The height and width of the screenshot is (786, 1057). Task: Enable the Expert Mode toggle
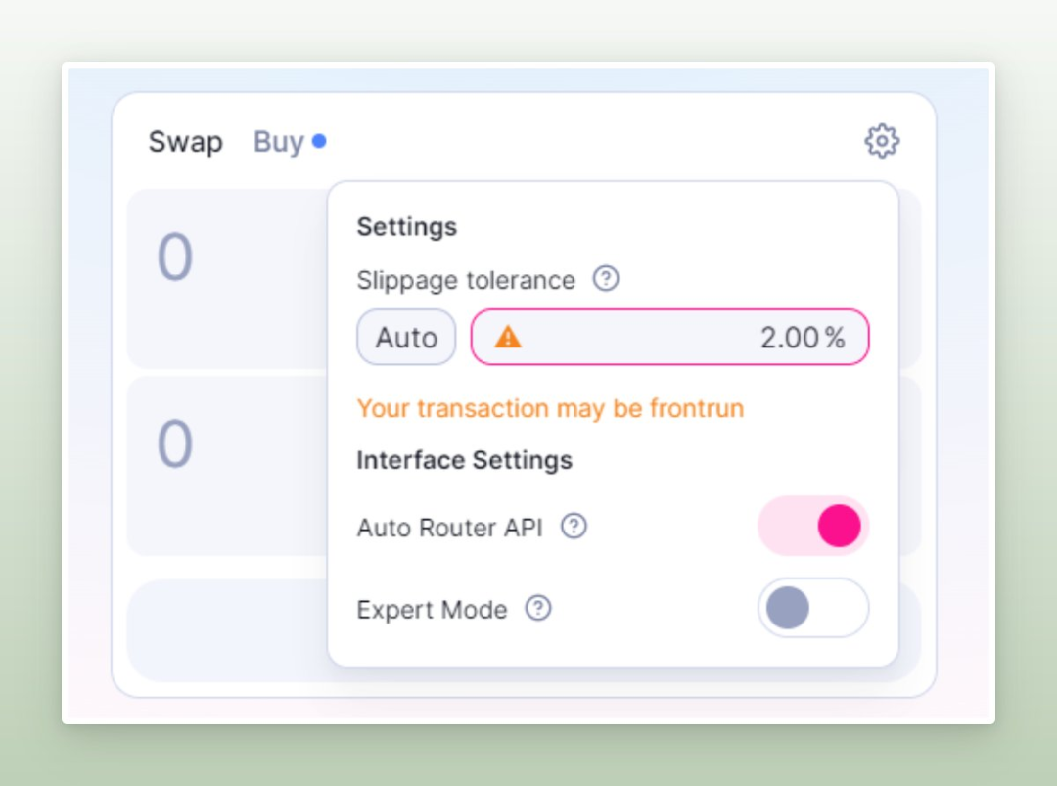813,608
